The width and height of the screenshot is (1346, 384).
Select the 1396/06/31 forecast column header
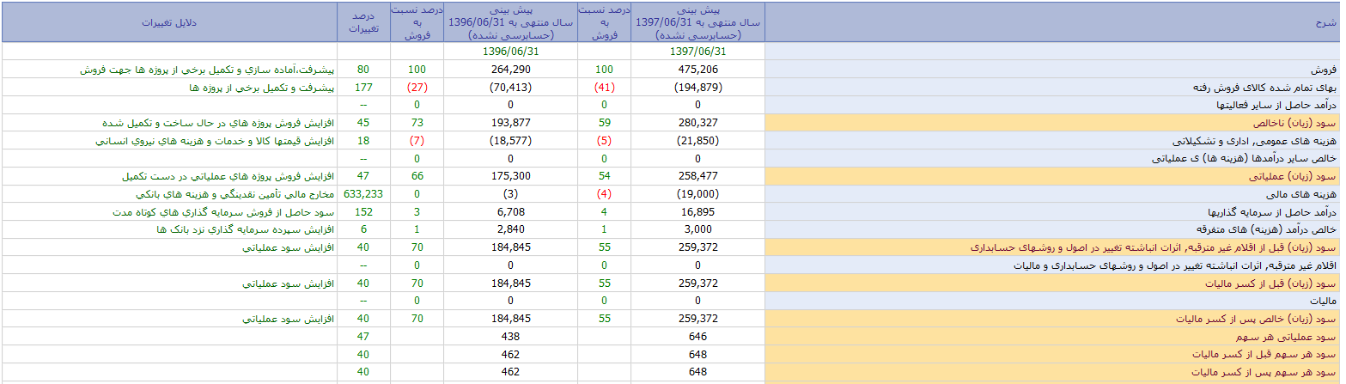tap(510, 22)
